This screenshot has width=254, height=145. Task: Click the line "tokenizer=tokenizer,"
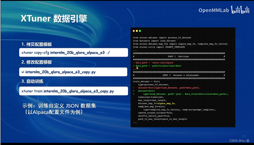click(x=151, y=97)
